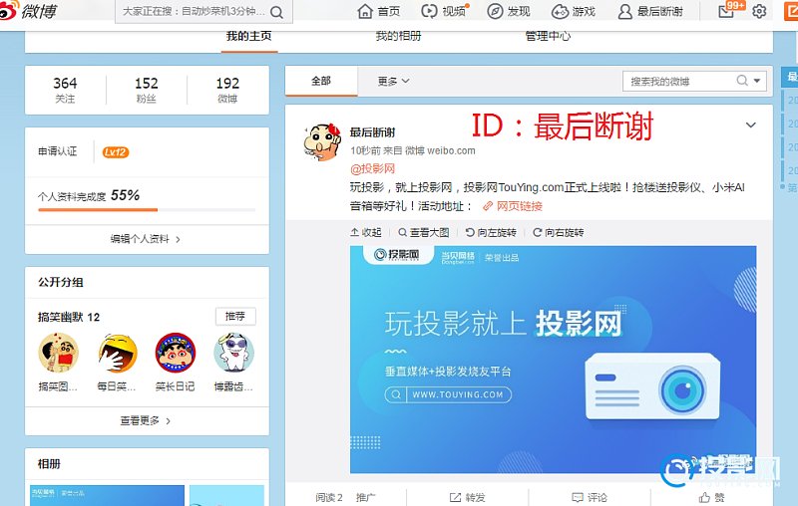This screenshot has height=506, width=798.
Task: Click the 364 关注 following count
Action: pyautogui.click(x=65, y=90)
